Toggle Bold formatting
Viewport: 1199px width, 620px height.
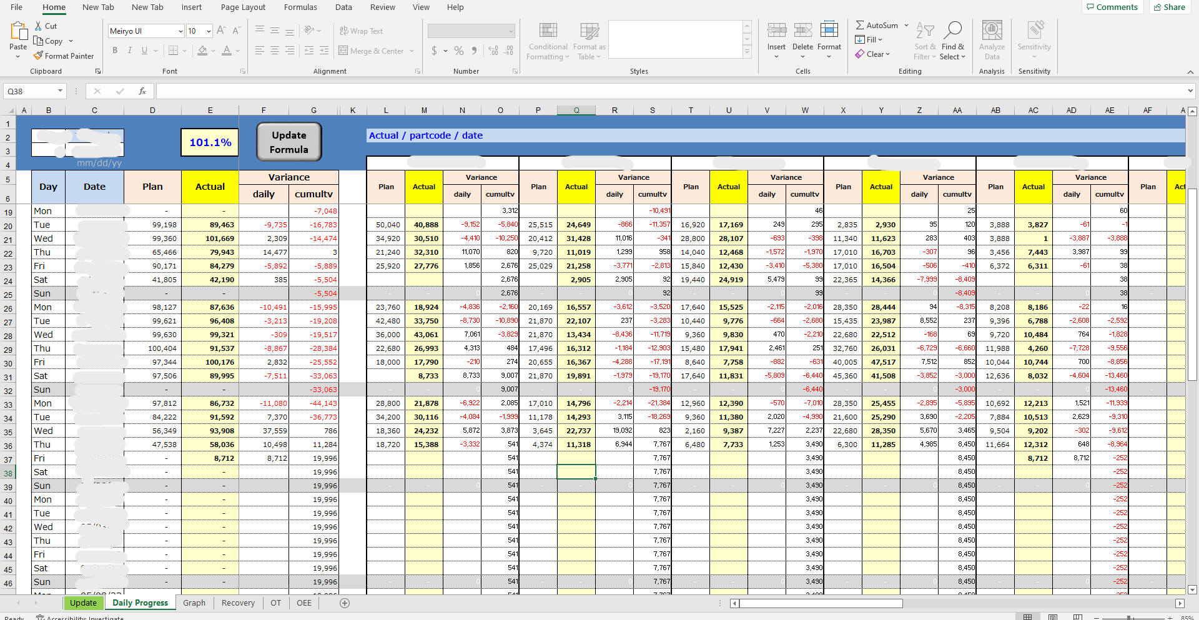pyautogui.click(x=115, y=51)
